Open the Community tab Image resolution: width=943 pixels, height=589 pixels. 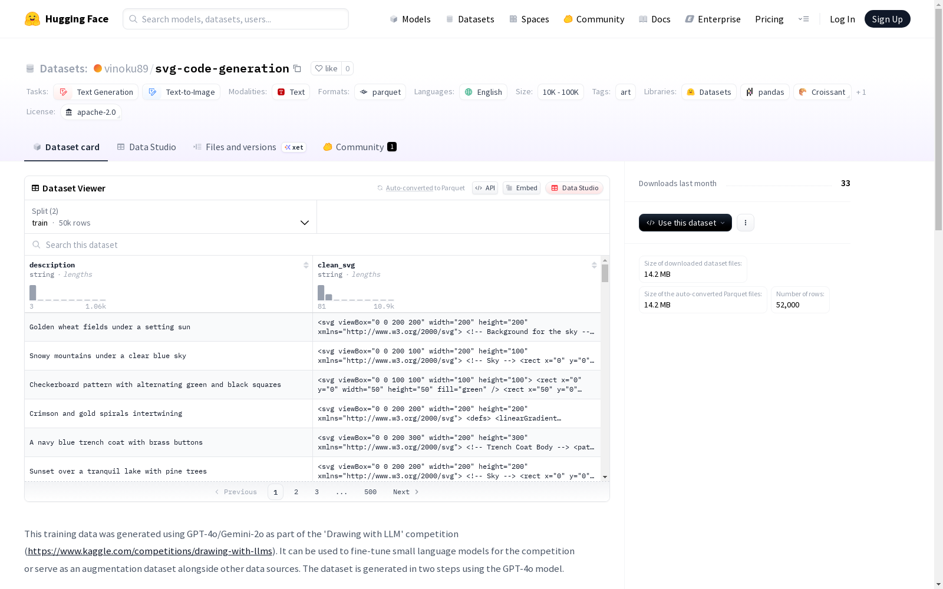click(x=360, y=147)
